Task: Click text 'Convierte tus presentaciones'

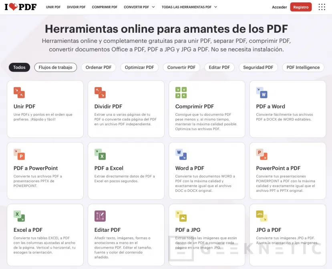Action: click(281, 176)
